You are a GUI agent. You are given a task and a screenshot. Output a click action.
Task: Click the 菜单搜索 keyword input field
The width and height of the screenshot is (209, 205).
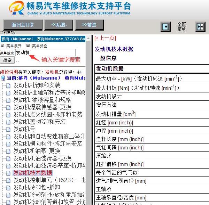(x=45, y=53)
